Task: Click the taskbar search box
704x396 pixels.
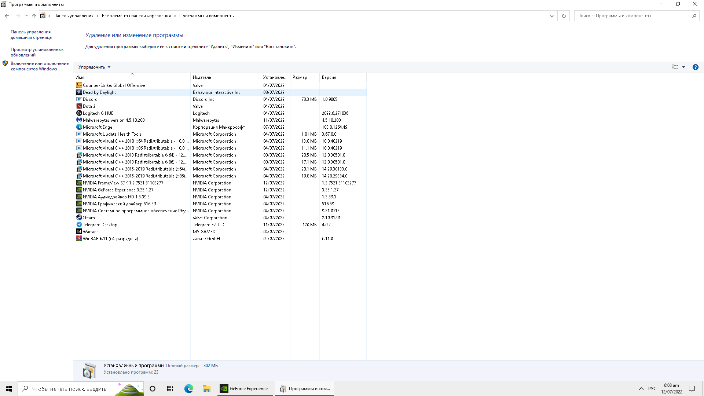Action: (81, 389)
